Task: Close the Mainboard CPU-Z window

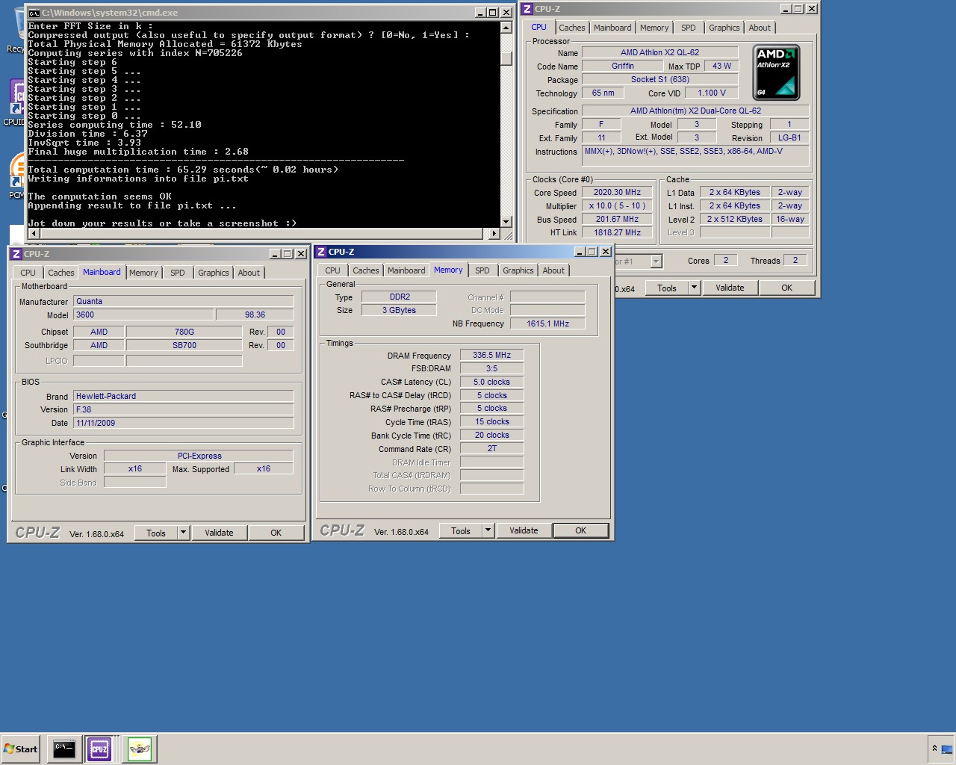Action: [301, 254]
